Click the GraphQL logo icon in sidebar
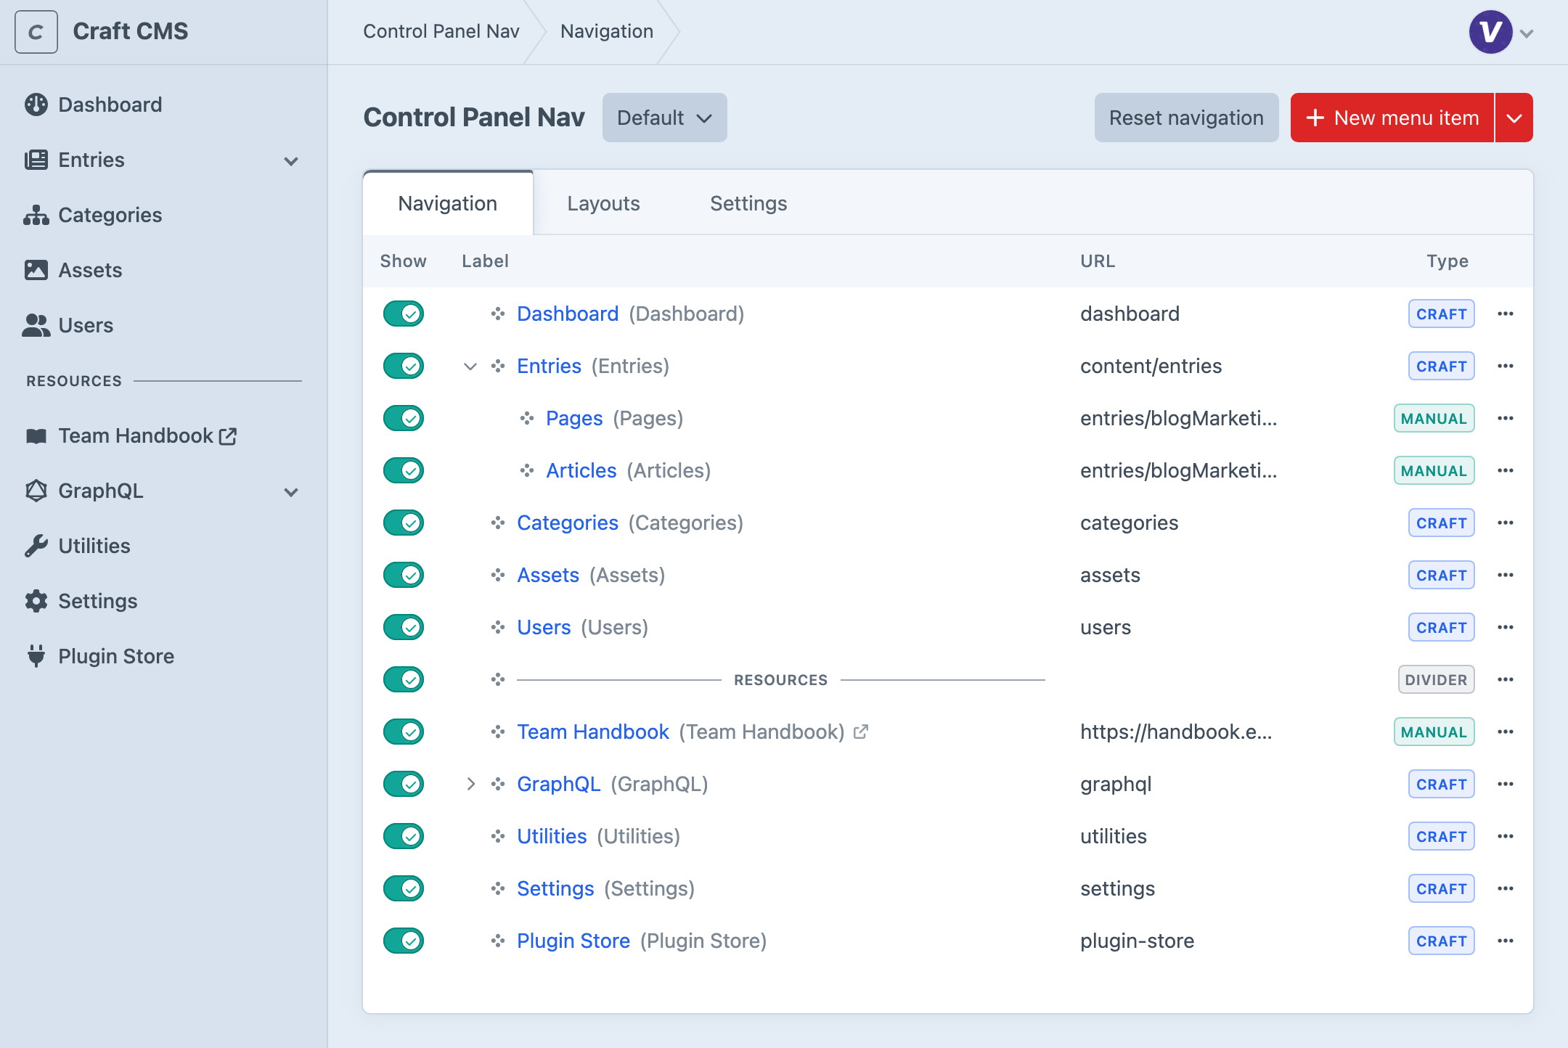This screenshot has height=1048, width=1568. [36, 491]
